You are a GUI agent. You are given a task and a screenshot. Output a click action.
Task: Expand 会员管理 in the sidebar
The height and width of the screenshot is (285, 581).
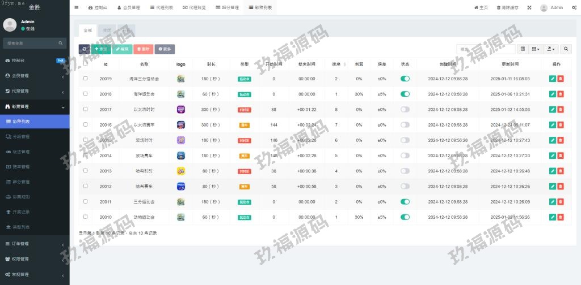(34, 75)
